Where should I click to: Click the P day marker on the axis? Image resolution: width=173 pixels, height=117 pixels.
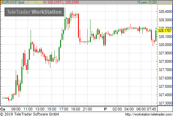tap(105, 109)
